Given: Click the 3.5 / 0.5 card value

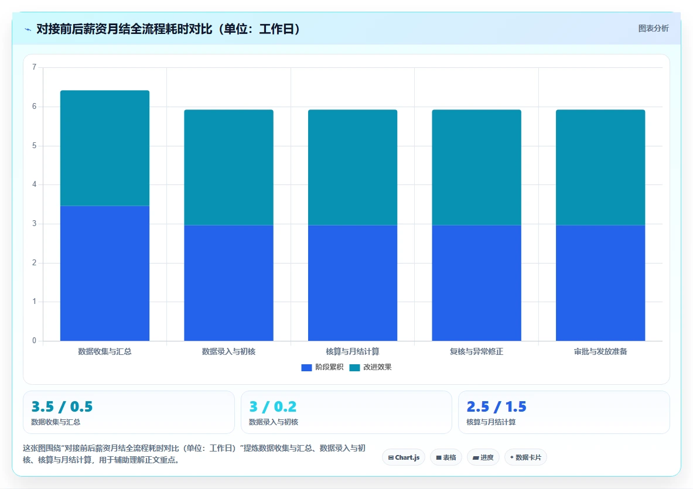Looking at the screenshot, I should click(x=62, y=406).
